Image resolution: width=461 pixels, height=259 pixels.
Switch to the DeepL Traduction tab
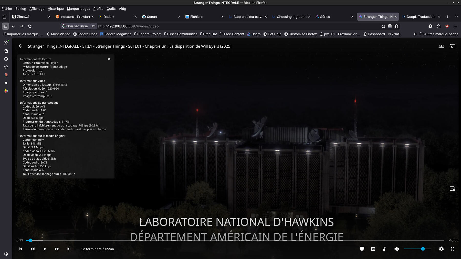pos(421,17)
